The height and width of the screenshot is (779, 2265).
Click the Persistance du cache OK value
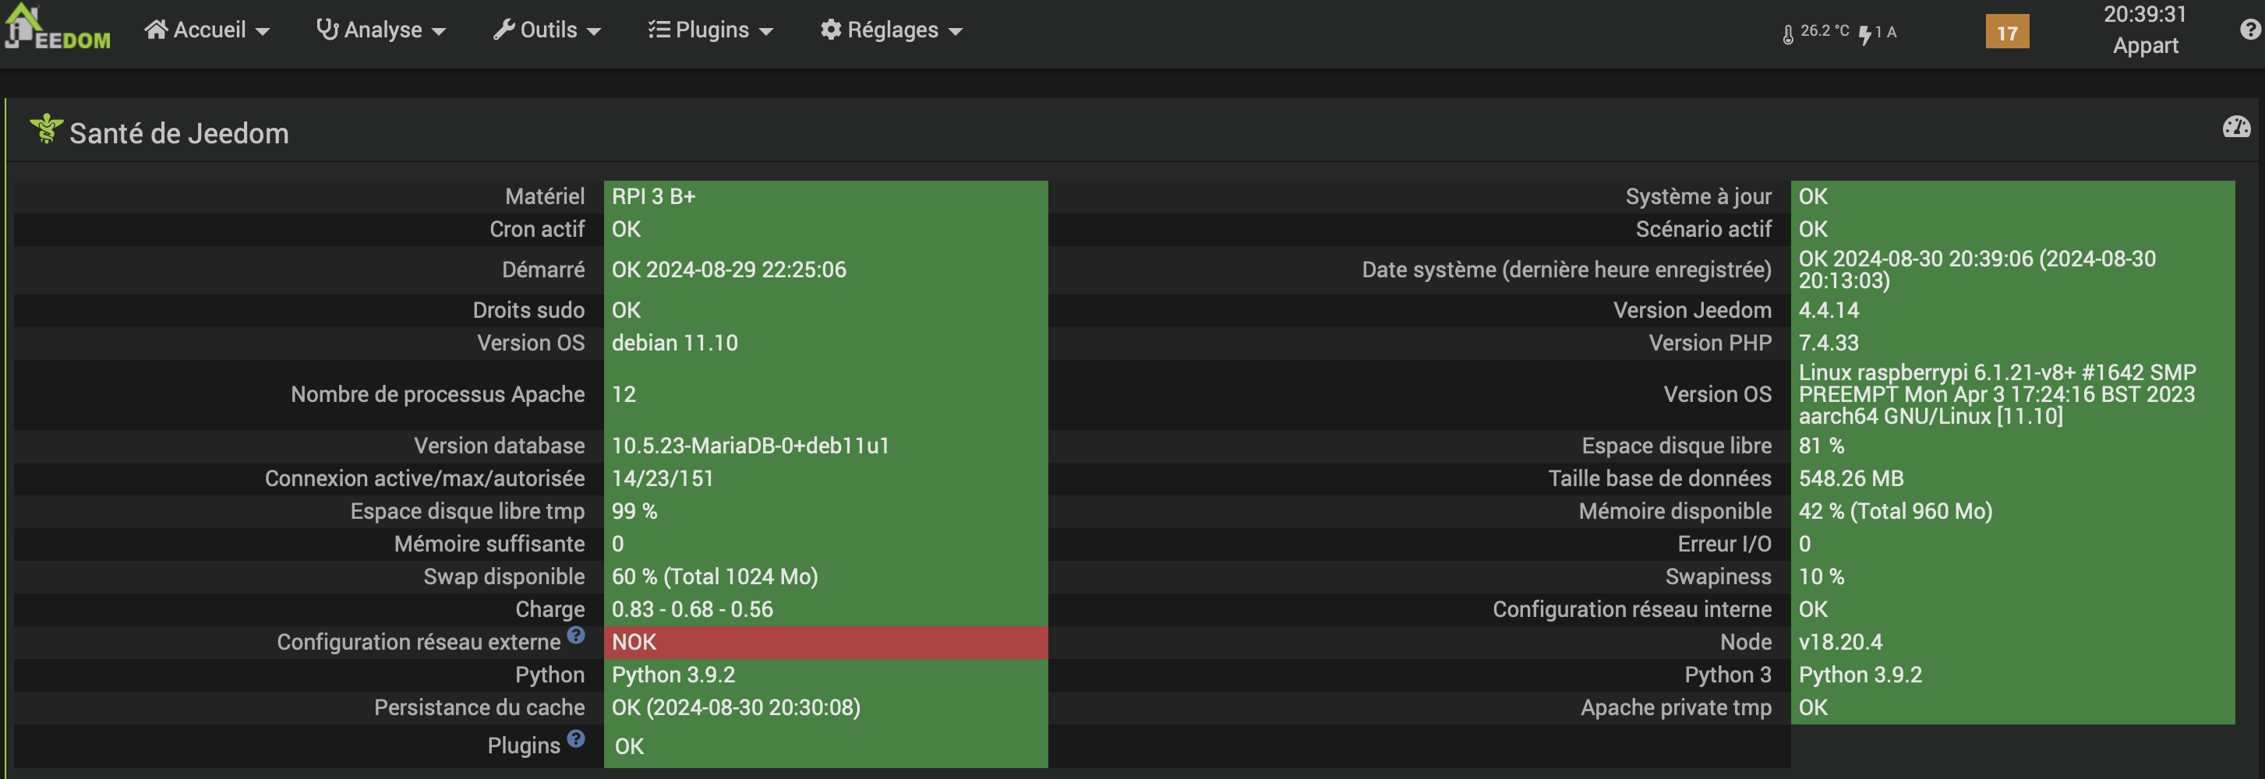tap(736, 708)
